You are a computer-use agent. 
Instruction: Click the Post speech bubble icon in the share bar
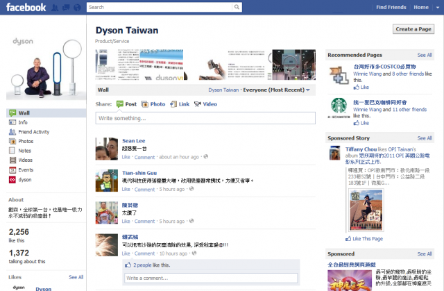pyautogui.click(x=120, y=104)
